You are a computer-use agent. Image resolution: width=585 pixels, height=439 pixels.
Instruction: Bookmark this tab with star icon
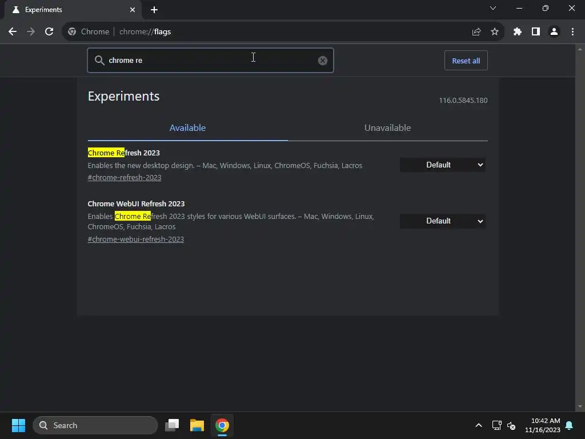click(495, 32)
